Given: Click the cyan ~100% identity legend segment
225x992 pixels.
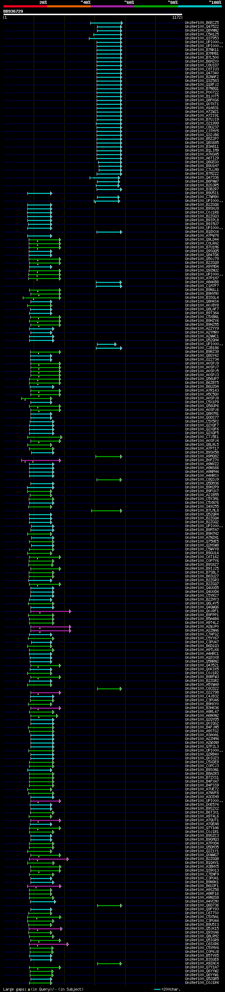Looking at the screenshot, I should click(x=200, y=7).
